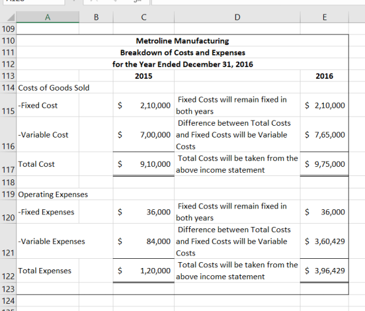Click 'Operating Expenses' cell
Screen dimensions: 365x311
[53, 194]
